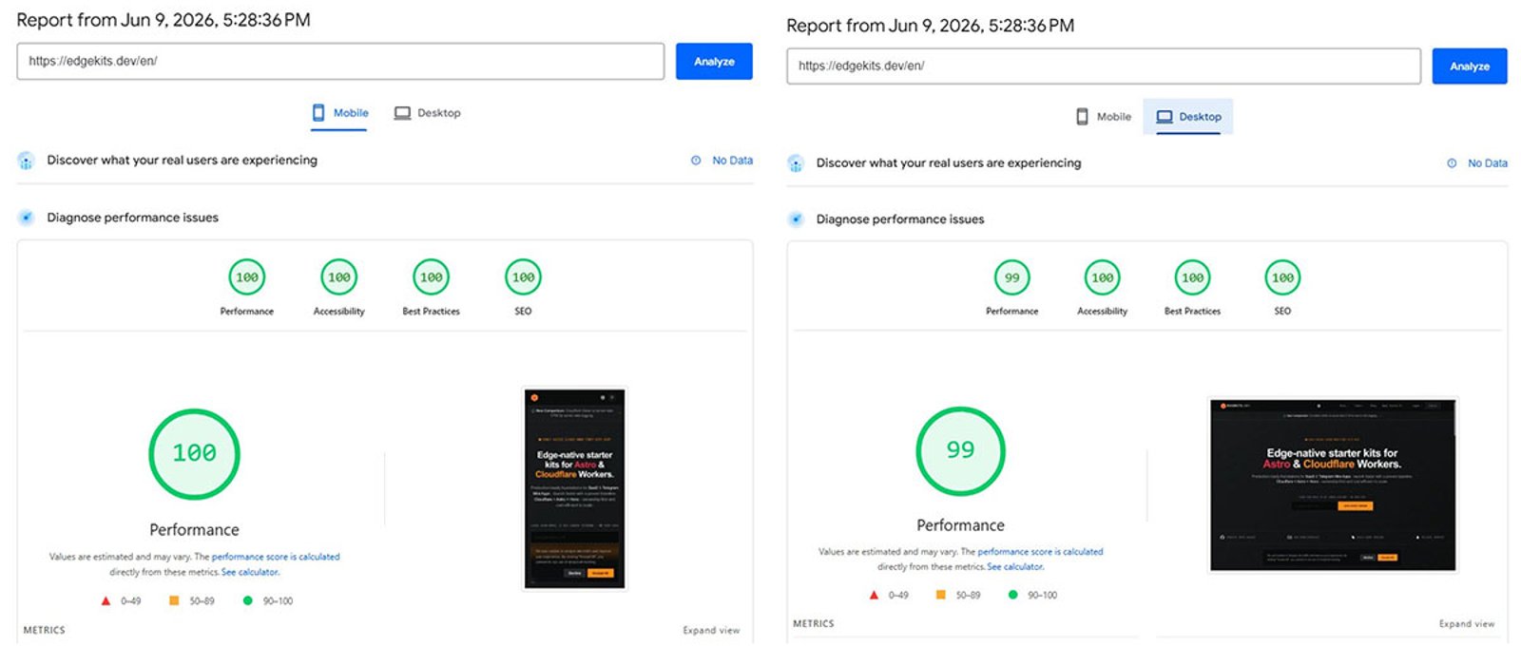Click Analyze button in left report
Image resolution: width=1521 pixels, height=646 pixels.
coord(714,62)
